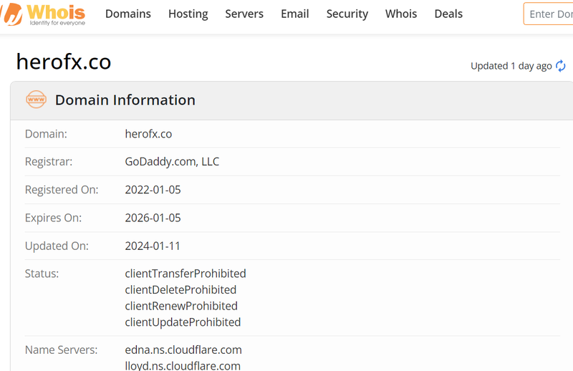Select the clientDeleteProhibited status
Image resolution: width=573 pixels, height=371 pixels.
pyautogui.click(x=180, y=289)
